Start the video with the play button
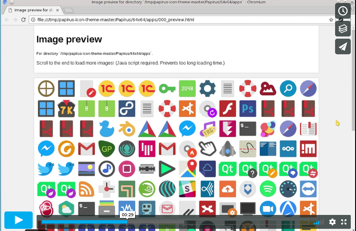Viewport: 356px width, 231px height. [x=18, y=220]
